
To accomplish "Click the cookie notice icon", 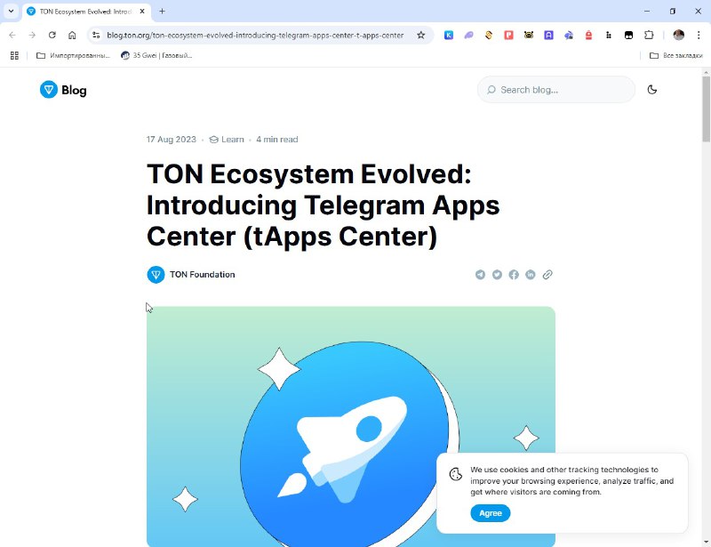I will (456, 474).
